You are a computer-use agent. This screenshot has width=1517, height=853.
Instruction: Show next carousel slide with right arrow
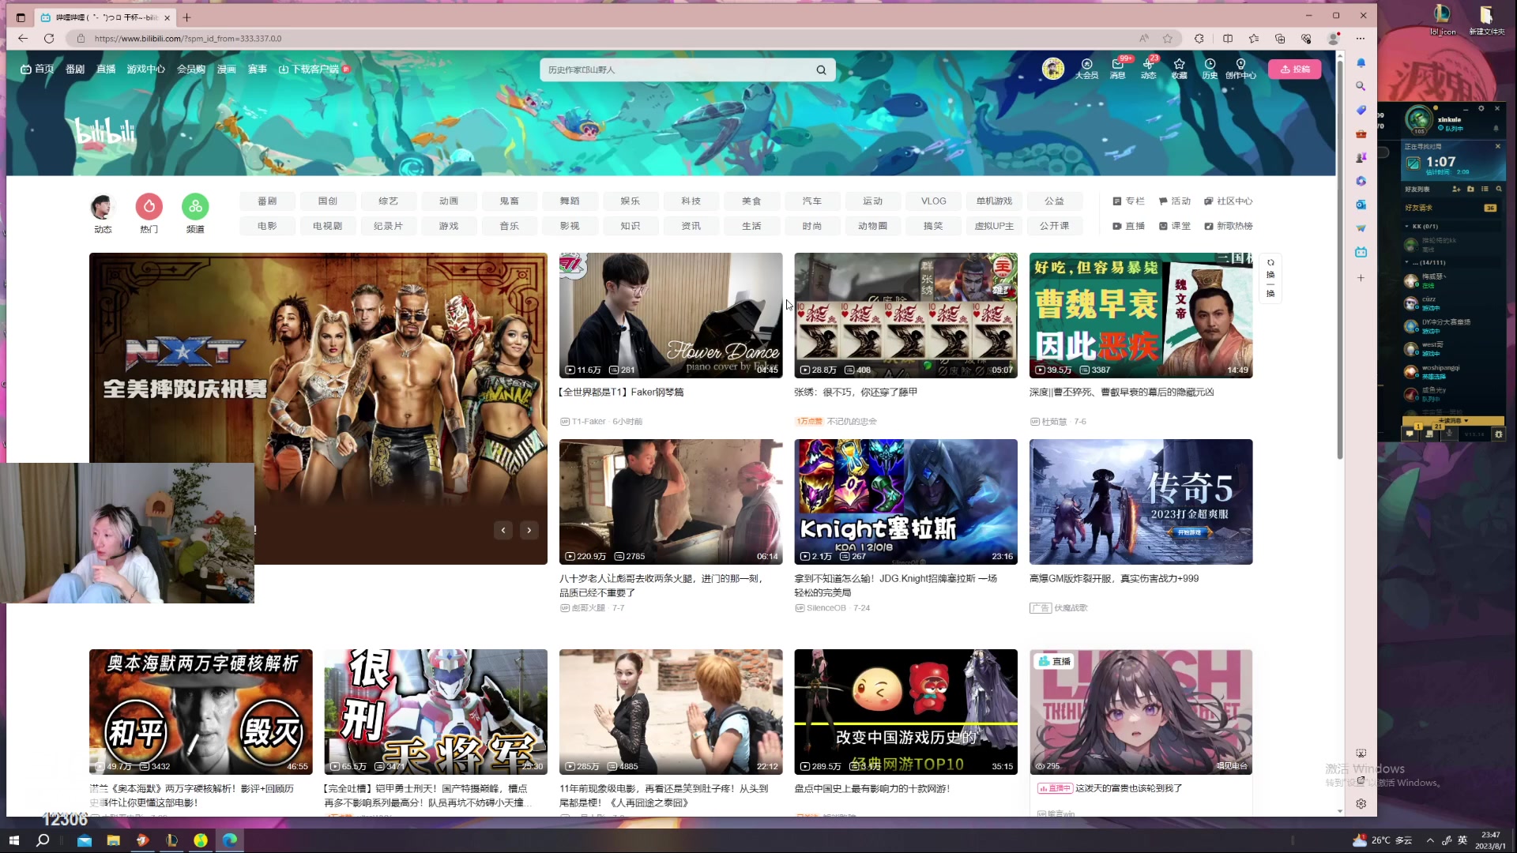click(529, 530)
